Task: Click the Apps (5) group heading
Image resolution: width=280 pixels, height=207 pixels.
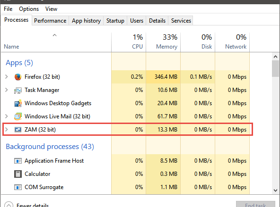Action: (x=19, y=63)
